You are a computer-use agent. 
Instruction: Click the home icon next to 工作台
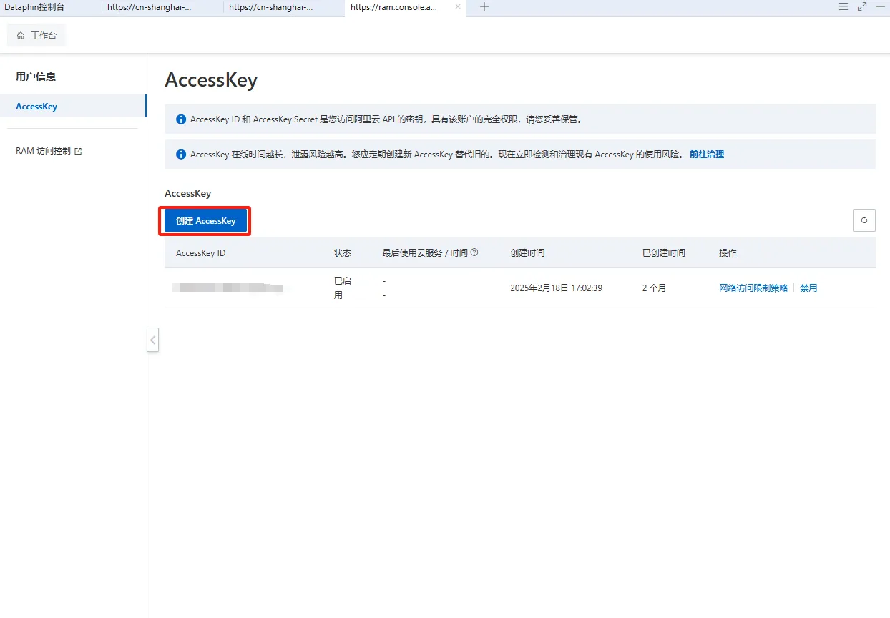click(x=21, y=35)
